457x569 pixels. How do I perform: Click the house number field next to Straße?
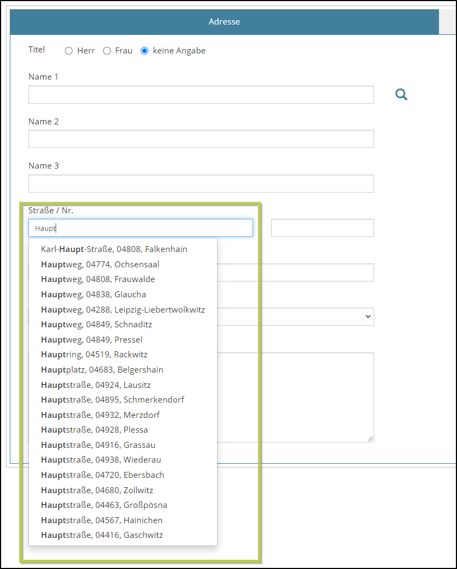point(322,228)
